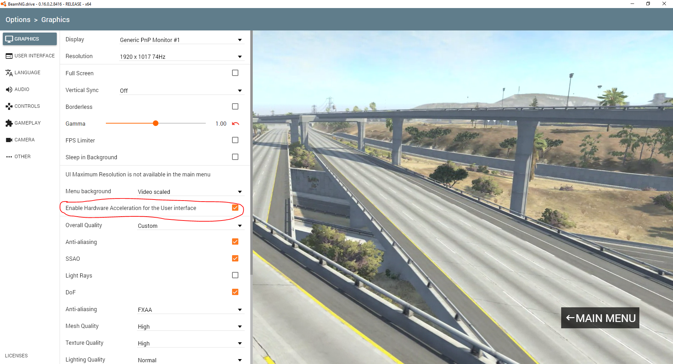This screenshot has width=673, height=364.
Task: Click the Controls gamepad icon
Action: (x=9, y=106)
